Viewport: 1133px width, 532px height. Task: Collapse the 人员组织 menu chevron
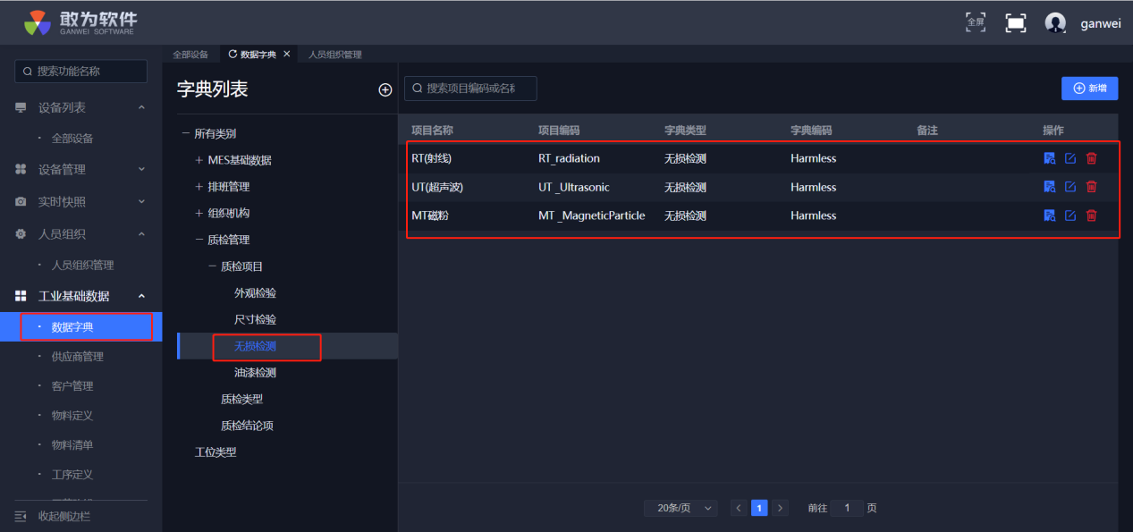click(x=141, y=234)
